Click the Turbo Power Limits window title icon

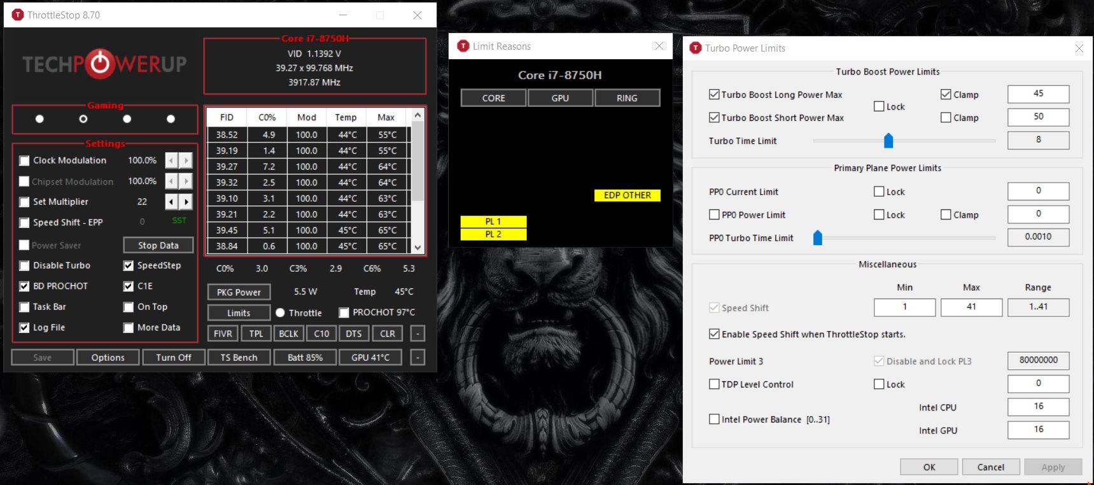point(696,48)
